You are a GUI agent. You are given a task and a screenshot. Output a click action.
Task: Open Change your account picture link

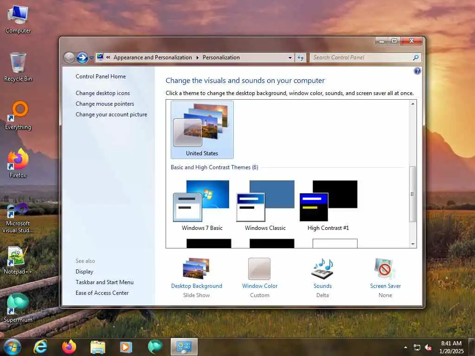click(x=111, y=114)
